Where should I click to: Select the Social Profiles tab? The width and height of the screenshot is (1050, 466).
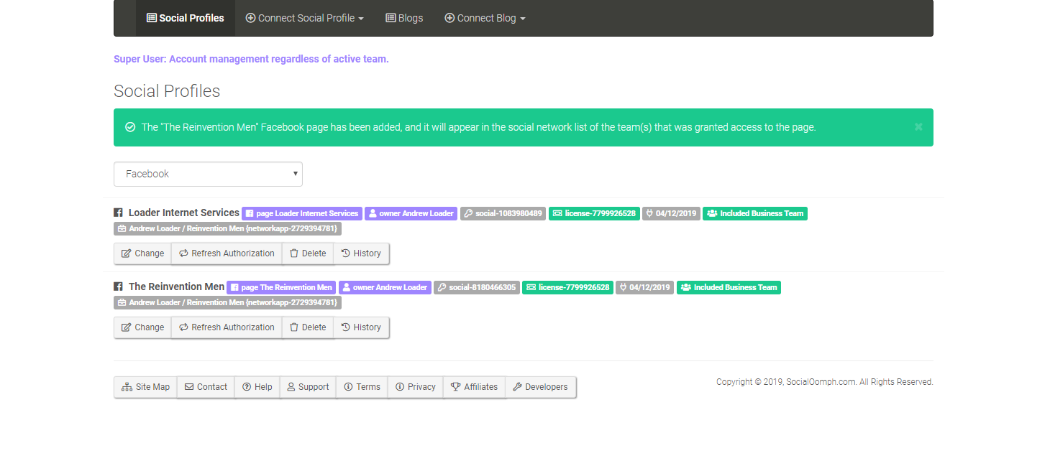pos(185,18)
